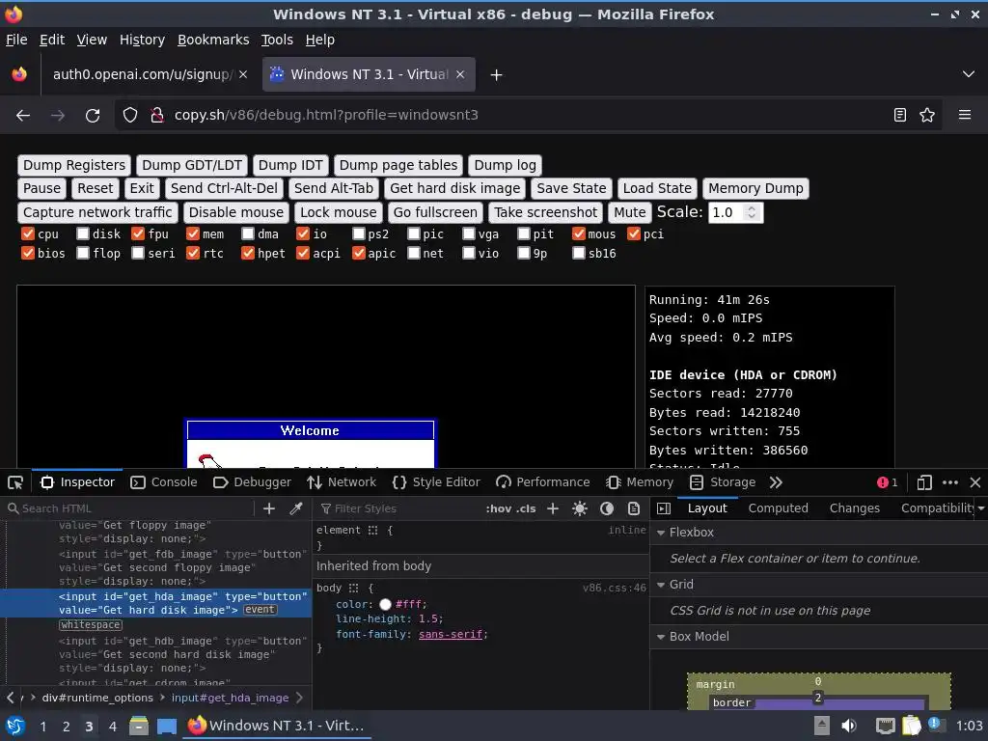Image resolution: width=988 pixels, height=741 pixels.
Task: Uncheck the cpu logging checkbox
Action: pos(28,233)
